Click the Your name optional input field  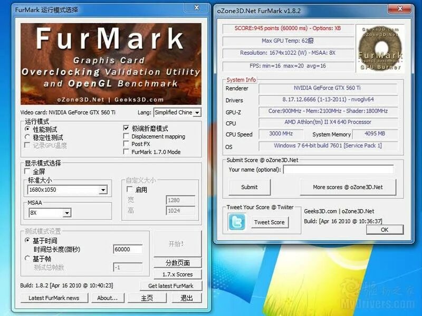coord(338,170)
